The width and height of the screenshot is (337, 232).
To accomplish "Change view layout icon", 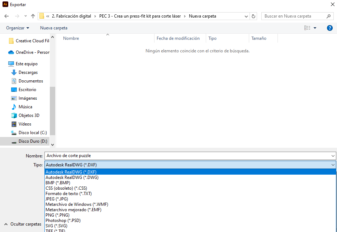I will pos(307,28).
